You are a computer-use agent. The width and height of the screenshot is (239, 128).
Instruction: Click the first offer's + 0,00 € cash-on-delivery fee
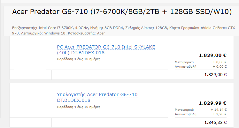pyautogui.click(x=220, y=66)
